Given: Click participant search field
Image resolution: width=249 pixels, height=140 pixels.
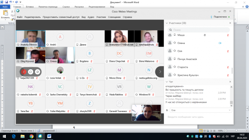Looking at the screenshot, I should (x=198, y=30).
